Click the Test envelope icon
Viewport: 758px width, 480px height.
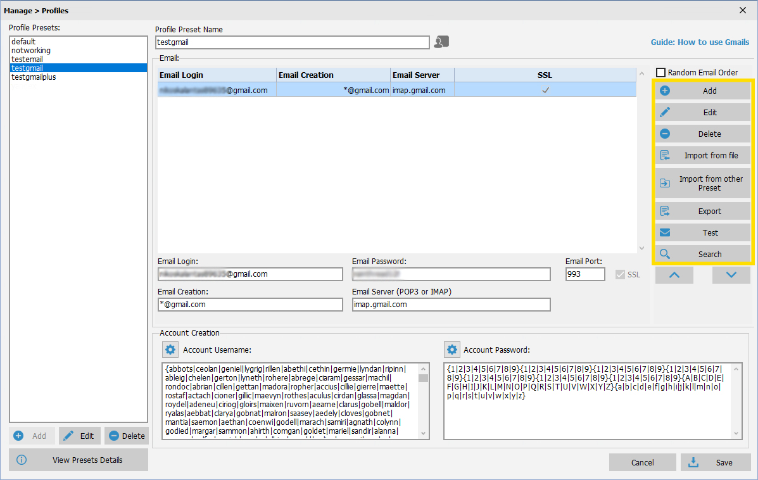coord(665,232)
